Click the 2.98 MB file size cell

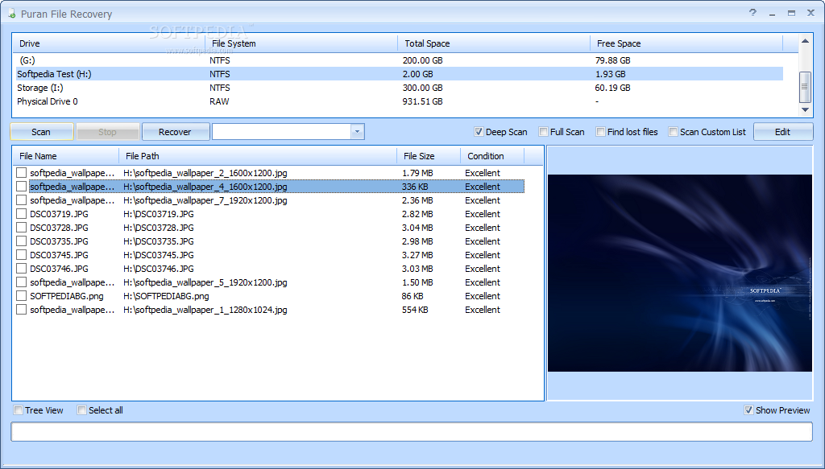point(418,241)
